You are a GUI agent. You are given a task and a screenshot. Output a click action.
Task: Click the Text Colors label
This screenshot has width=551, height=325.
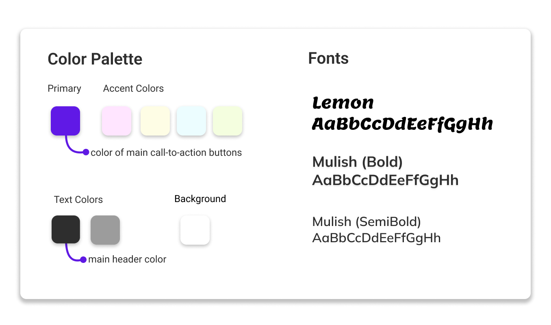[78, 200]
